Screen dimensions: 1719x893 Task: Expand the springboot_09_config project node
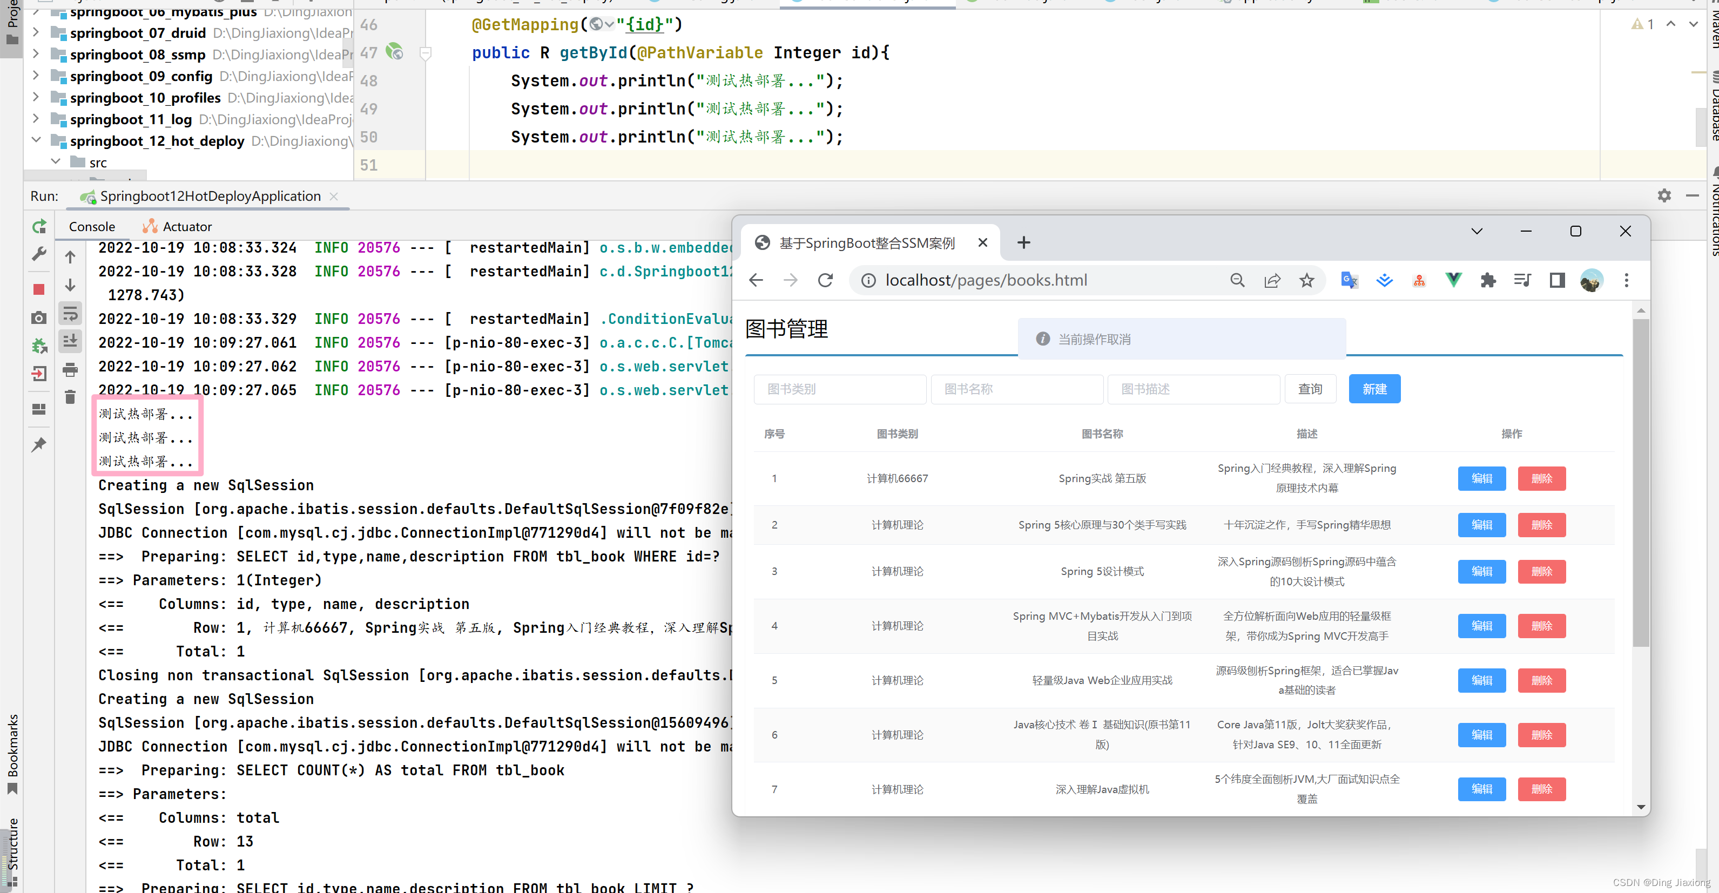coord(36,76)
